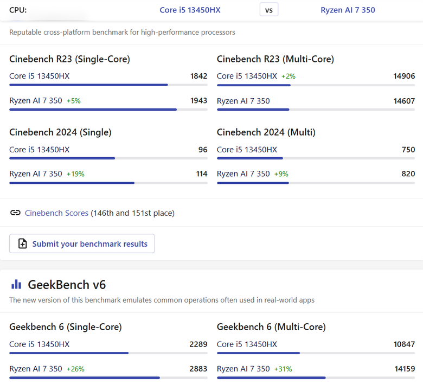Viewport: 423px width, 385px height.
Task: Click Submit your benchmark results button
Action: click(82, 243)
